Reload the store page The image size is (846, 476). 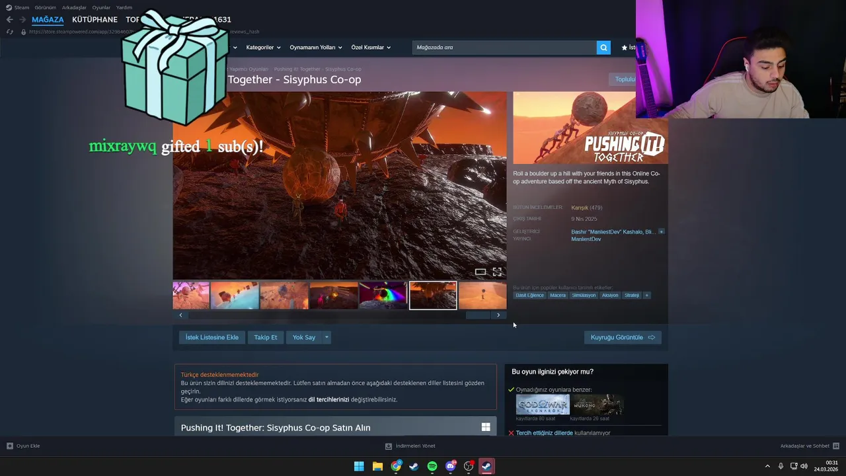[9, 32]
